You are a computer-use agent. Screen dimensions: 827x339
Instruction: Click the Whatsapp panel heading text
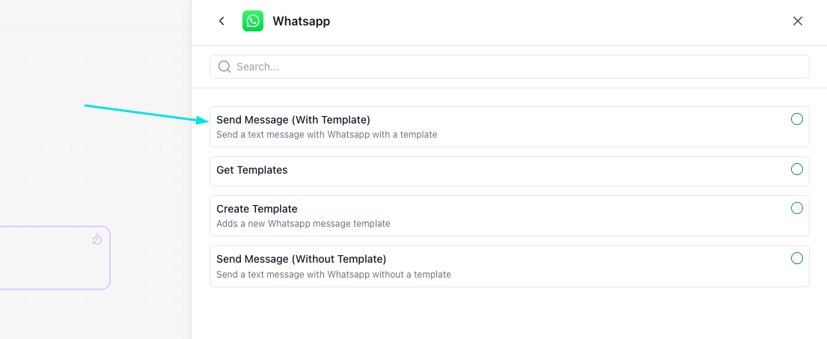(x=301, y=21)
